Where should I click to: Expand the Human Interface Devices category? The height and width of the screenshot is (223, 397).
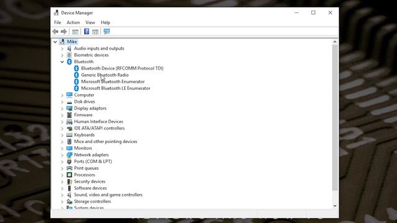62,121
